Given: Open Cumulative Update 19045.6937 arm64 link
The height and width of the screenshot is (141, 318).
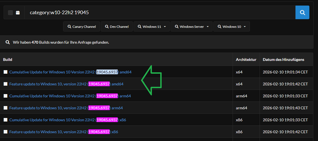Looking at the screenshot, I should click(70, 96).
